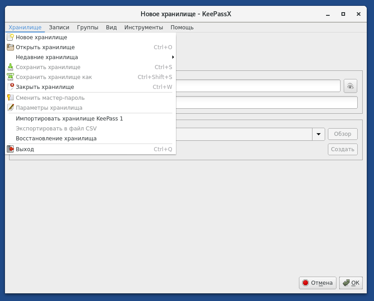Click the OK button checkmark icon
The width and height of the screenshot is (374, 301).
pyautogui.click(x=346, y=283)
